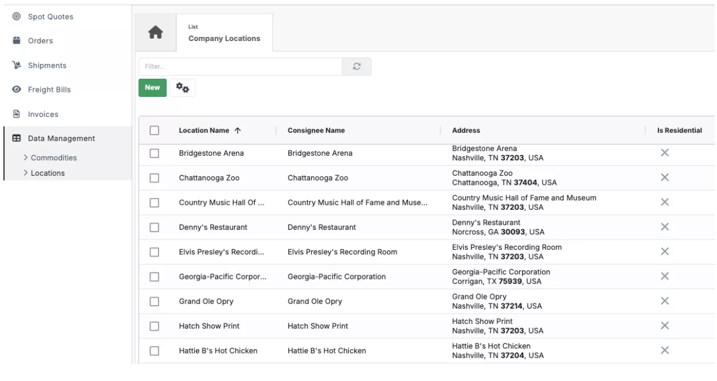Screen dimensions: 717x381
Task: Click the refresh icon beside Filter field
Action: (x=357, y=67)
